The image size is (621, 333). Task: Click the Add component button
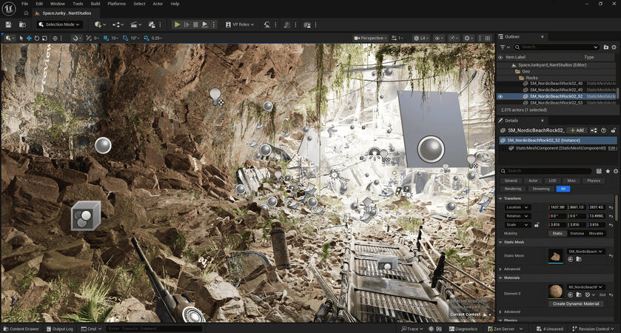click(x=577, y=130)
